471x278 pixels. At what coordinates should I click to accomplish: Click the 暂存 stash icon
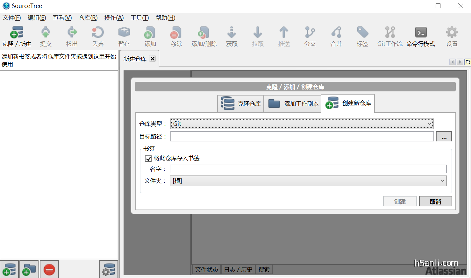coord(124,32)
